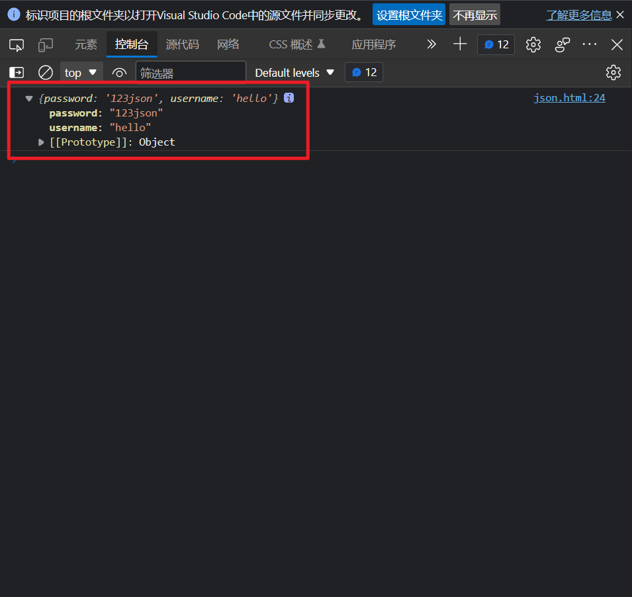
Task: Click the 设置根文件夹 button
Action: [409, 15]
